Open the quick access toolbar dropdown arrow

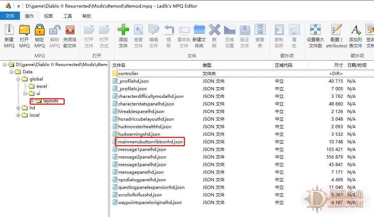pos(18,6)
